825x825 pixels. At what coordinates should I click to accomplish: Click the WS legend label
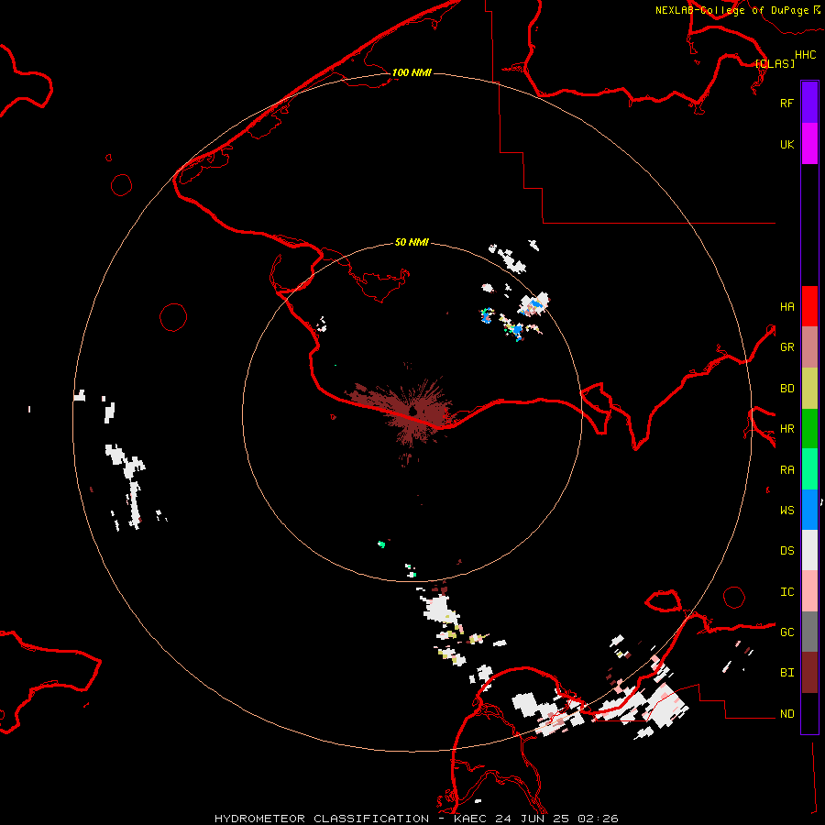[x=786, y=510]
